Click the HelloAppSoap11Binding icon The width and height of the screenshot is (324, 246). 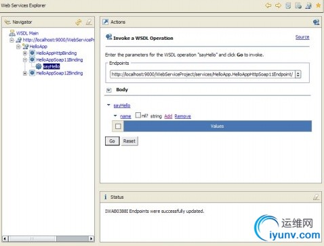pos(33,59)
